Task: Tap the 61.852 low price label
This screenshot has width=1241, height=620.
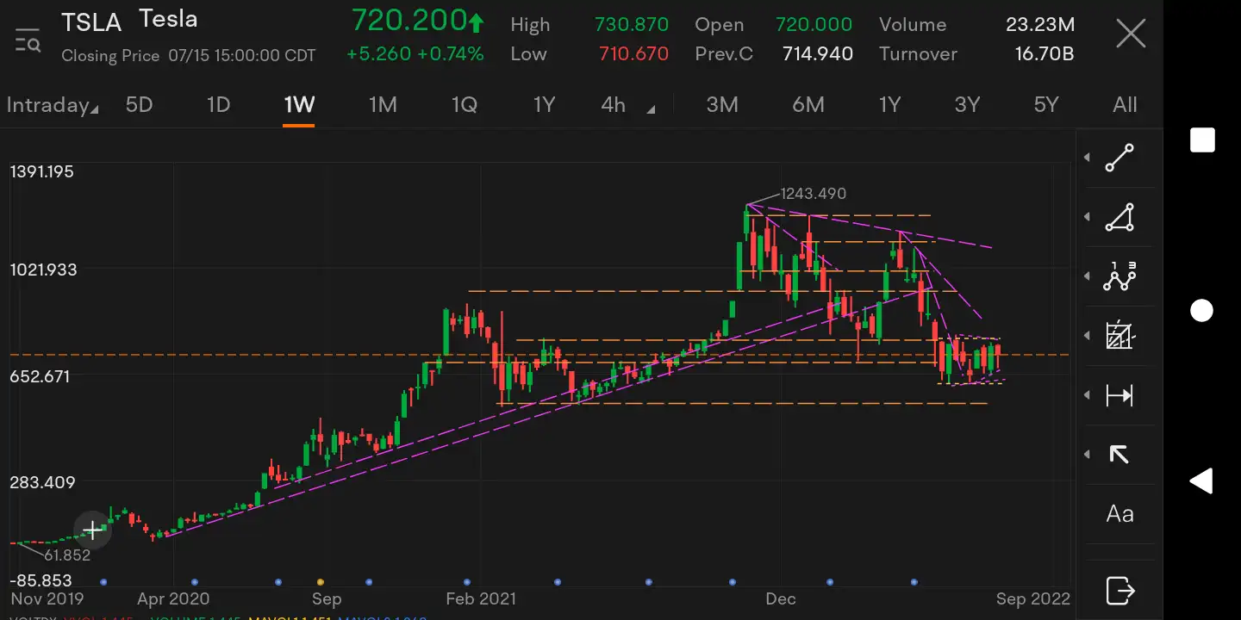Action: tap(67, 555)
